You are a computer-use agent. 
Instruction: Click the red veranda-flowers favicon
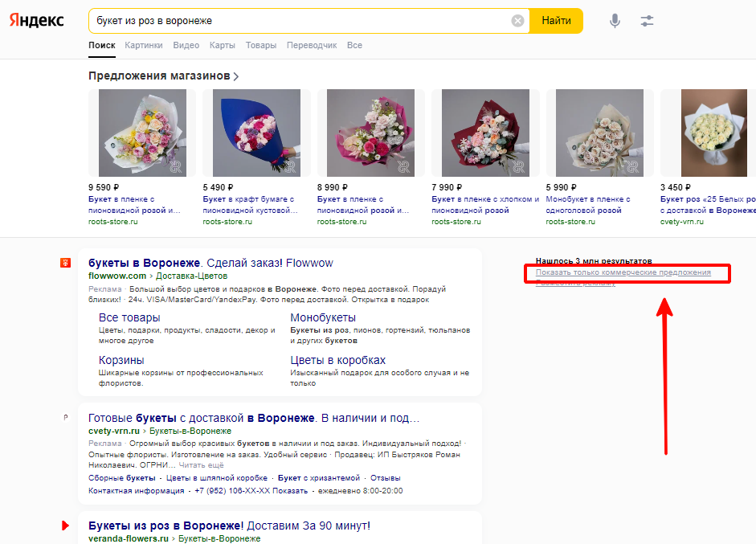(x=66, y=526)
